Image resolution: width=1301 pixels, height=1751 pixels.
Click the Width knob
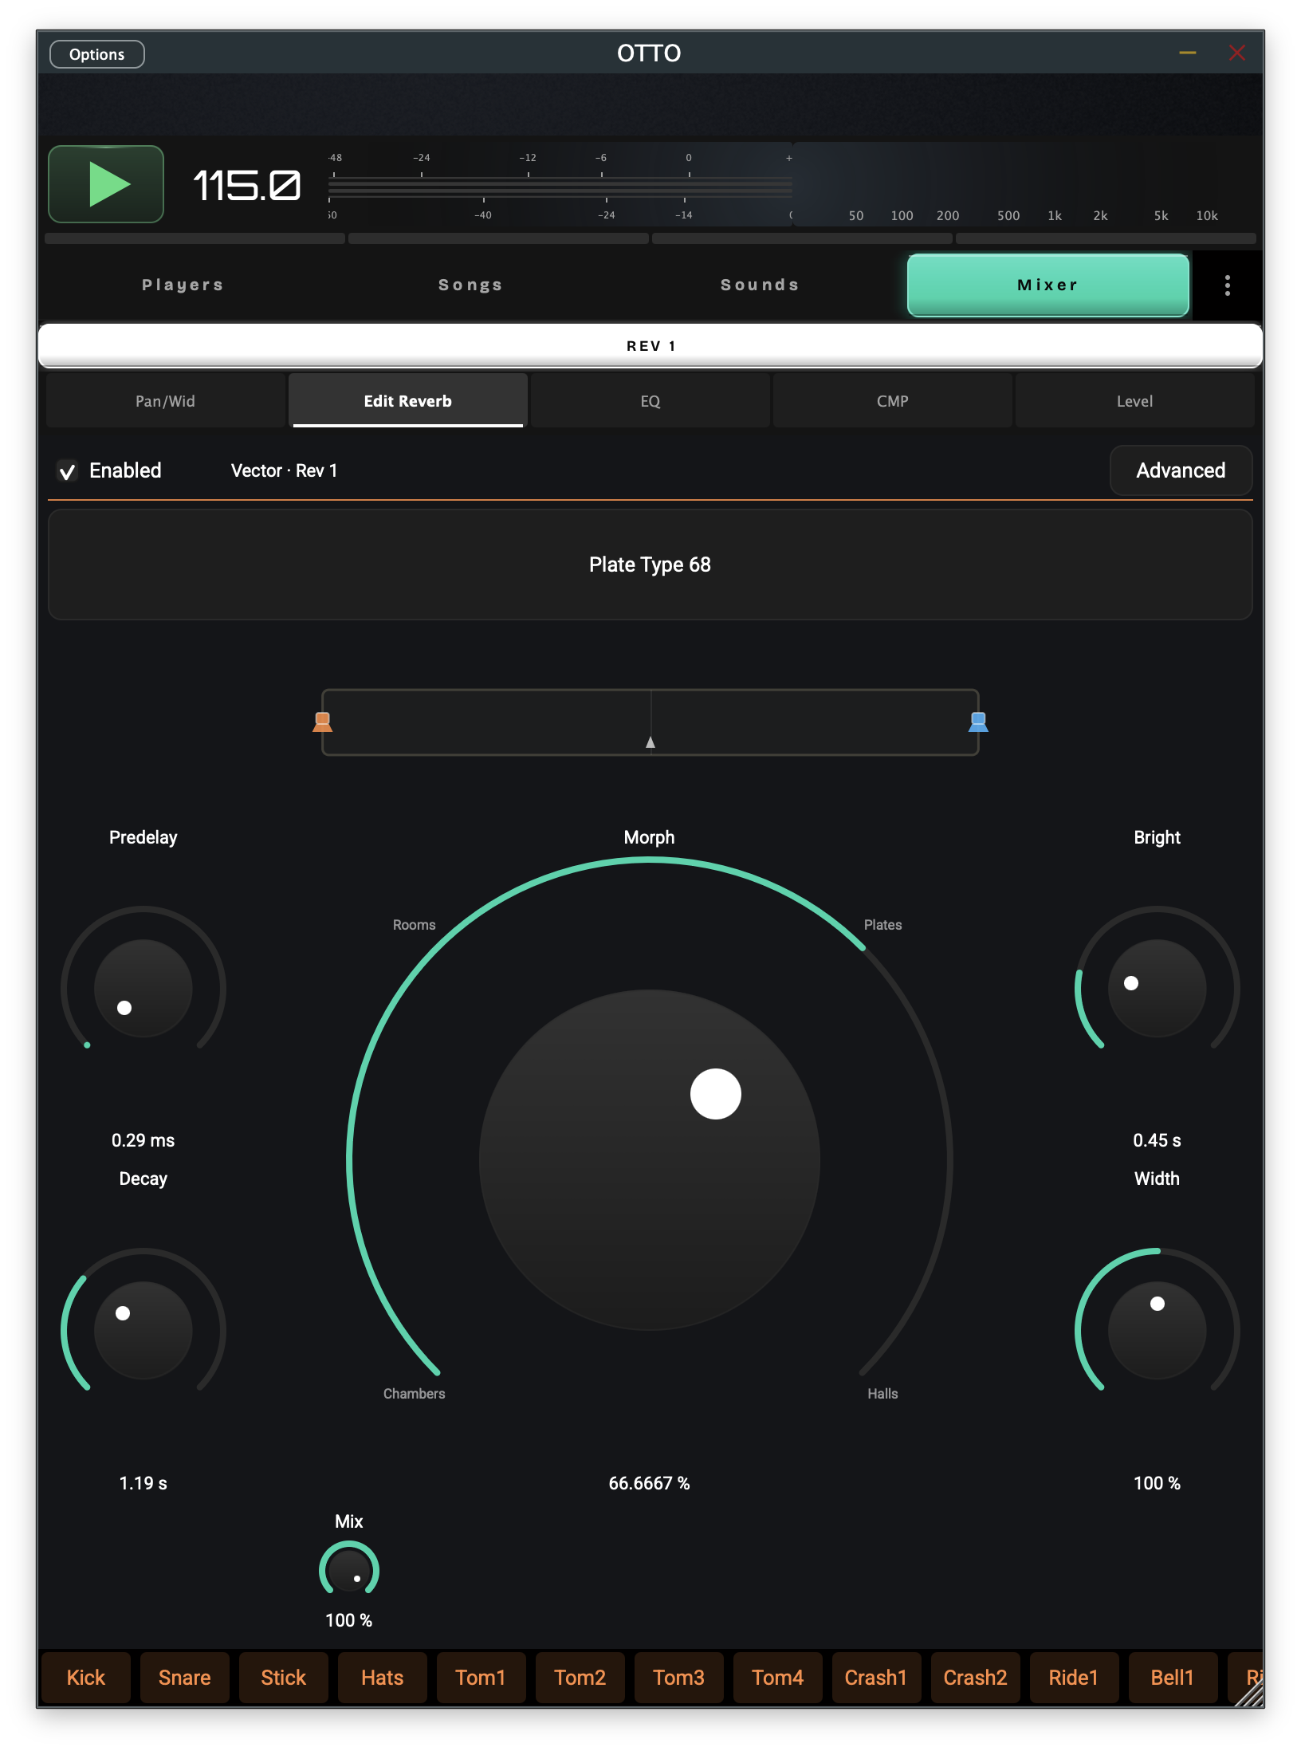click(x=1158, y=1330)
